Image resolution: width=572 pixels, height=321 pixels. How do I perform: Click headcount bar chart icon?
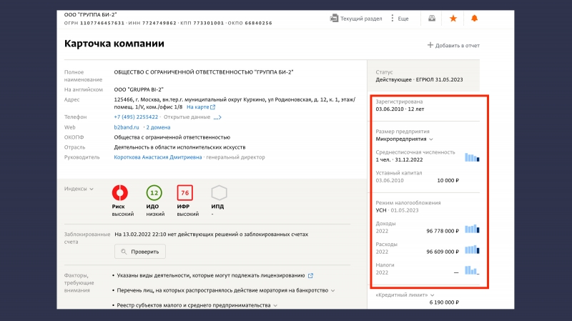tap(472, 157)
